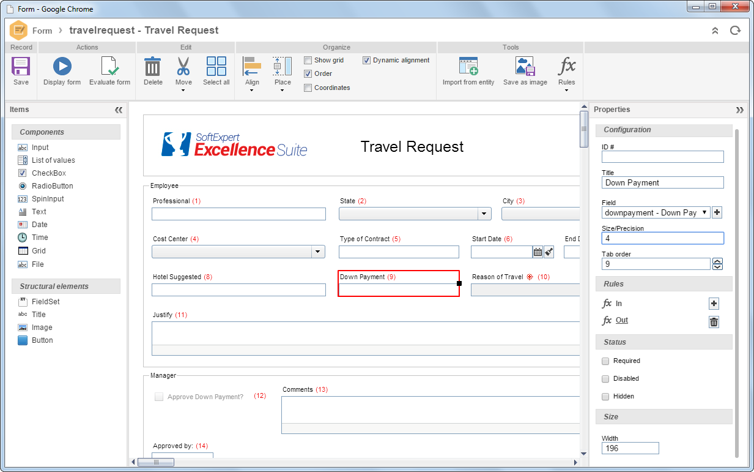754x472 pixels.
Task: Enable the Coordinates checkbox
Action: (308, 88)
